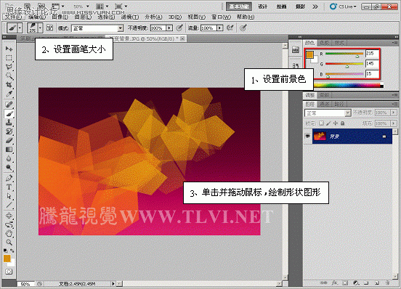Switch to the 摄影 workspace
The image size is (401, 289).
tap(300, 7)
